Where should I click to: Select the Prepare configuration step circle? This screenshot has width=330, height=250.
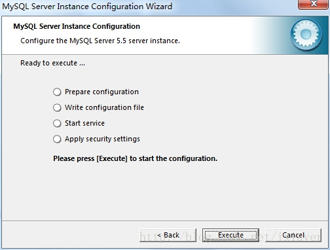pyautogui.click(x=57, y=92)
